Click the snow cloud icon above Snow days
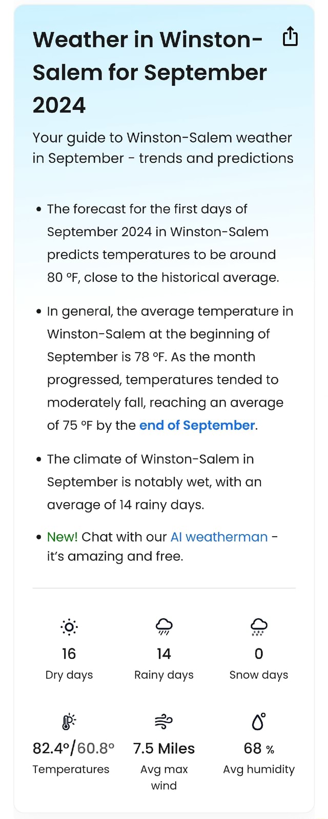The width and height of the screenshot is (328, 819). click(x=258, y=626)
